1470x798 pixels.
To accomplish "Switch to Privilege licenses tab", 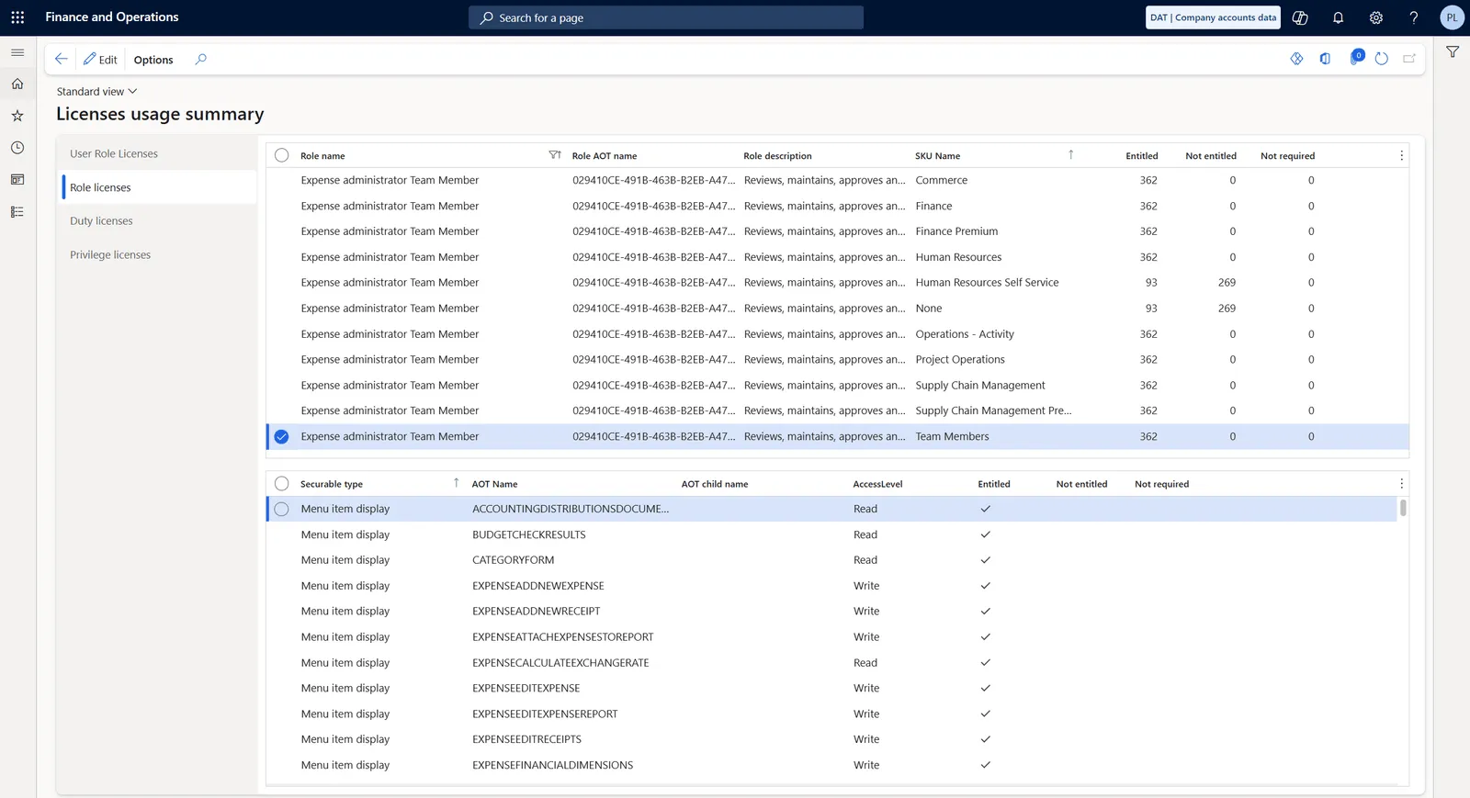I will point(110,254).
